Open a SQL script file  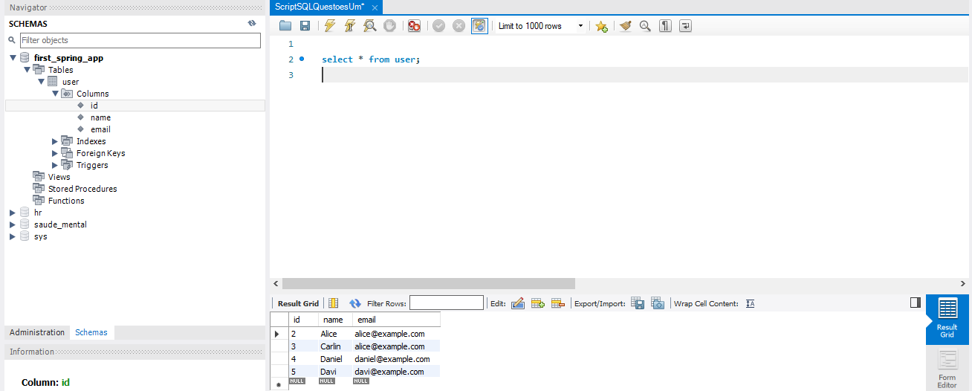[x=285, y=25]
